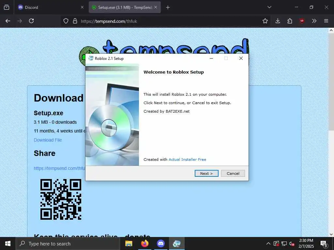The image size is (334, 250).
Task: Cancel the Roblox Setup wizard
Action: (x=233, y=174)
